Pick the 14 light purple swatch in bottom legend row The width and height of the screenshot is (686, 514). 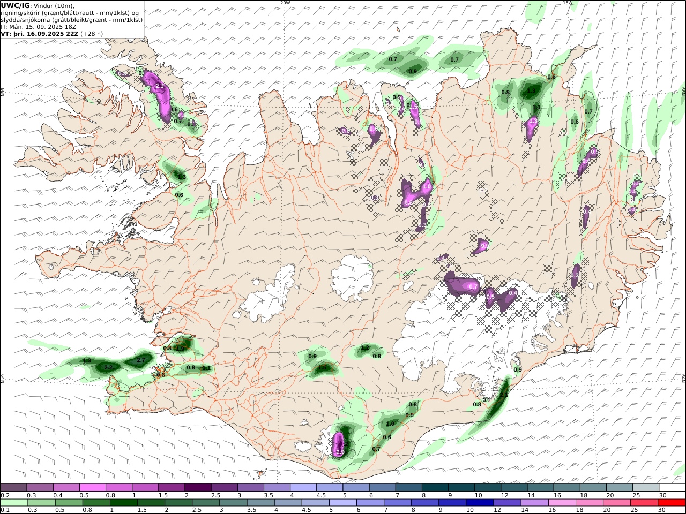[x=534, y=503]
